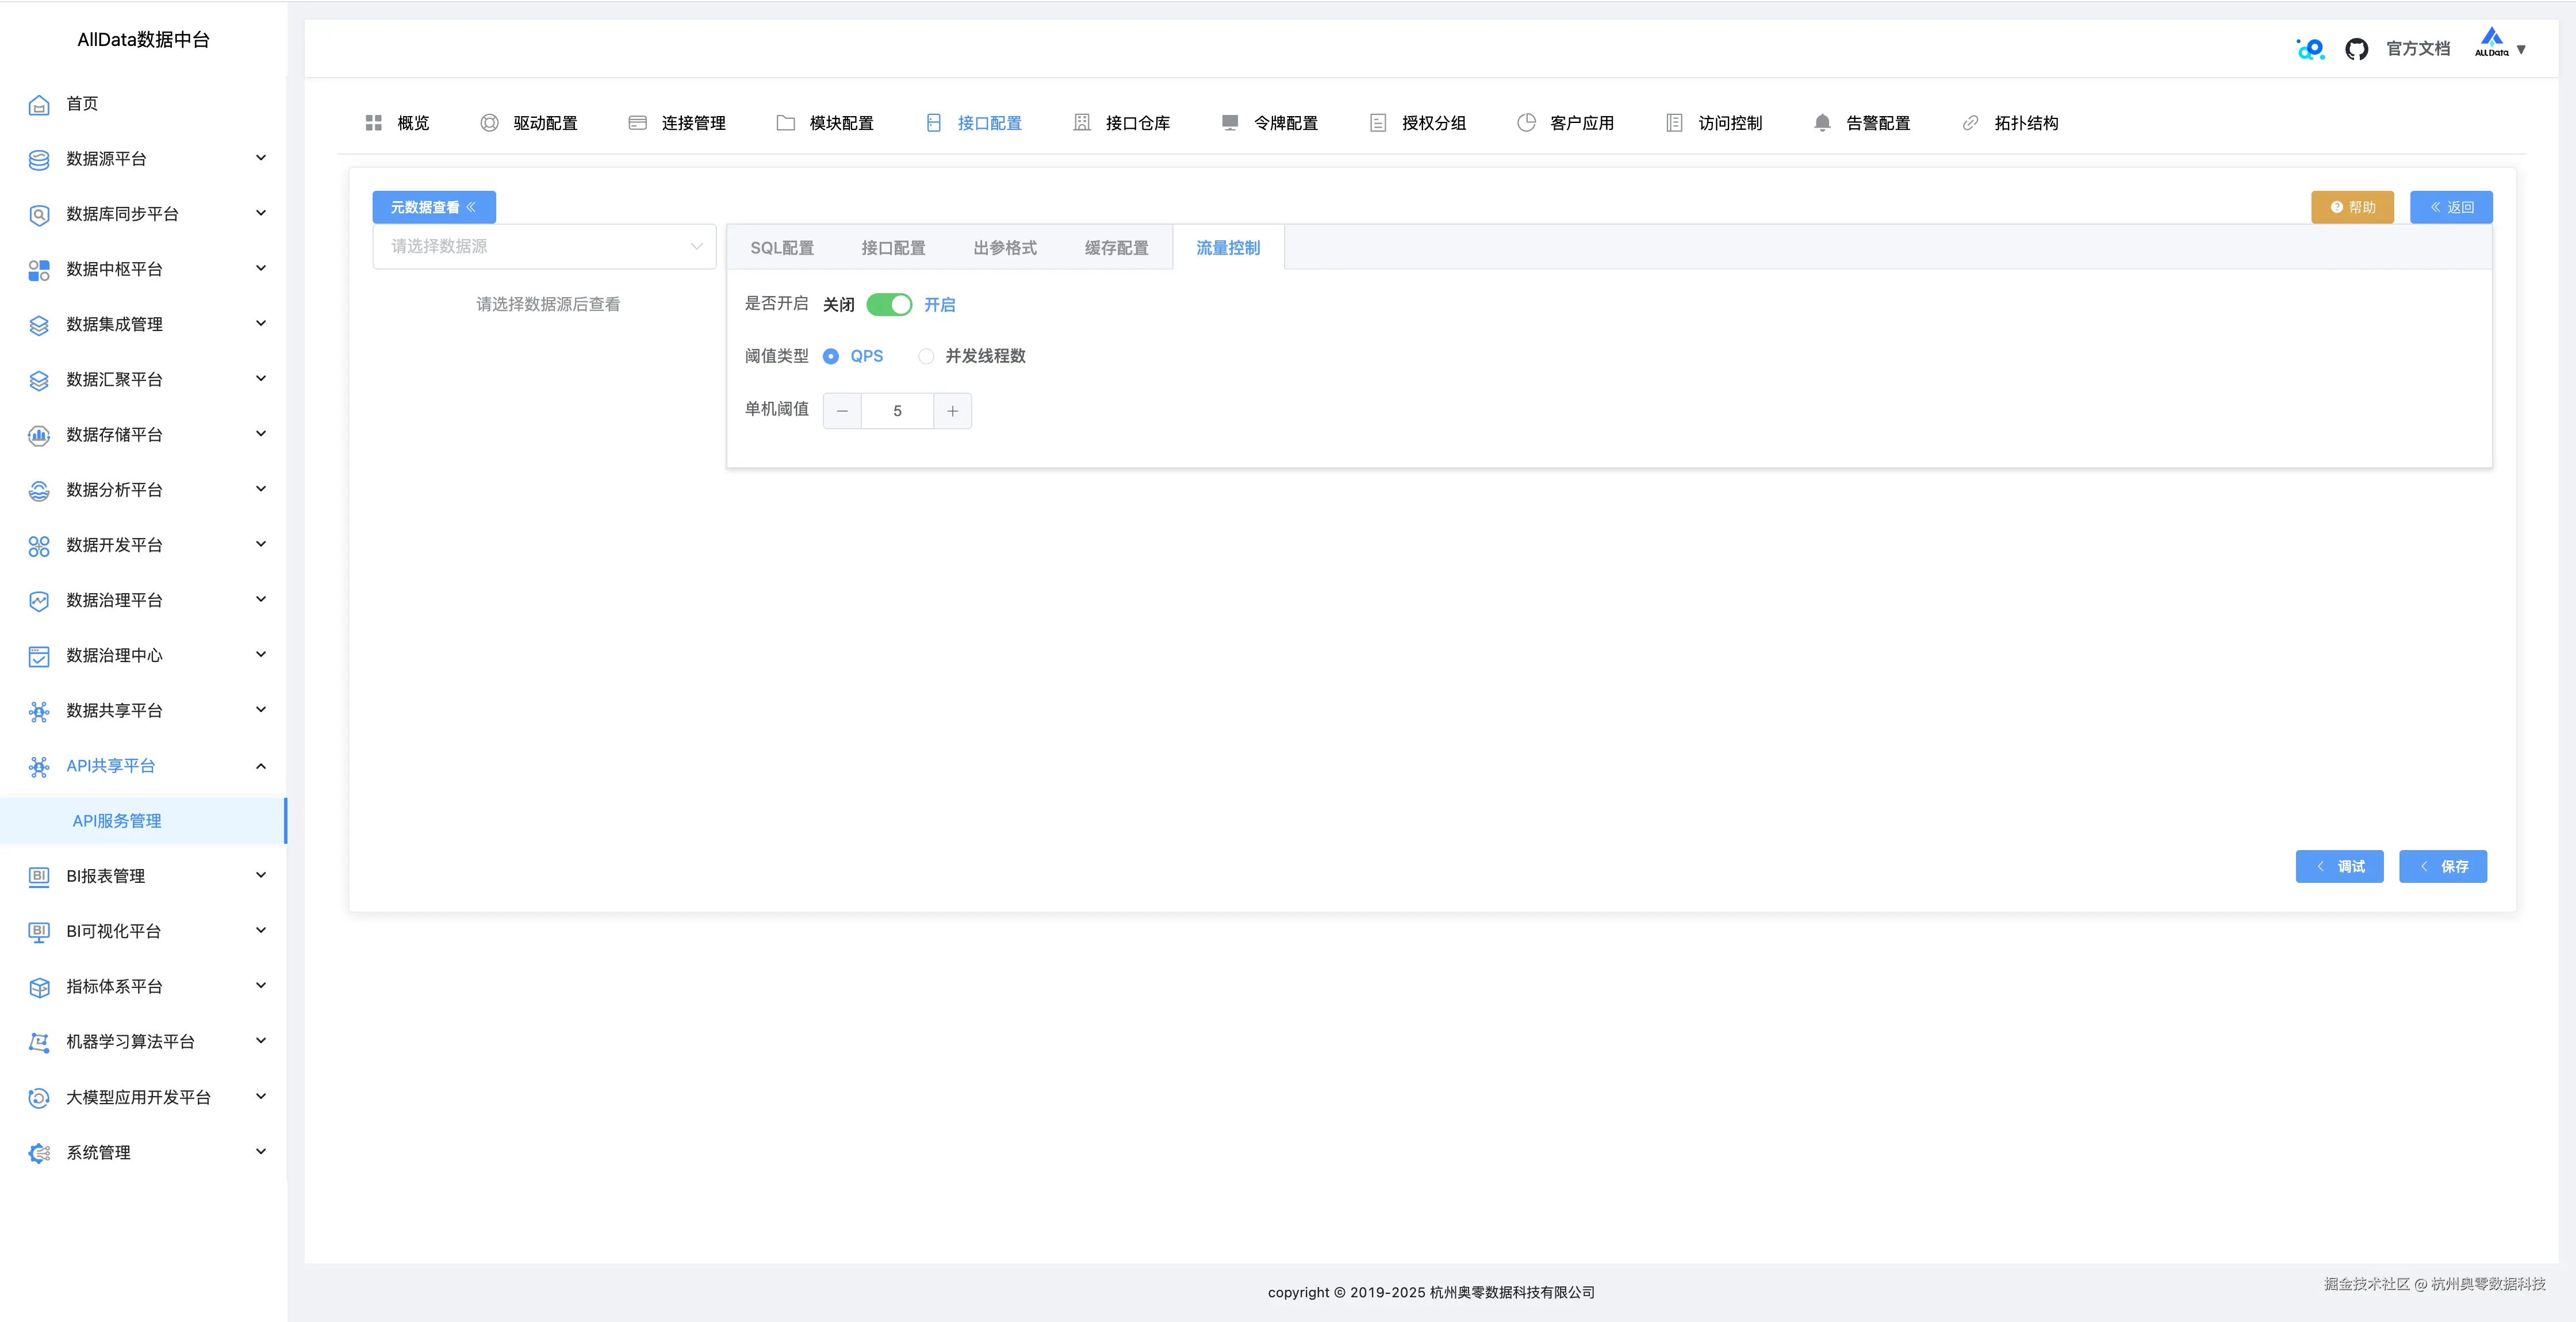
Task: Increase 单机阈值 with the plus button
Action: pos(952,411)
